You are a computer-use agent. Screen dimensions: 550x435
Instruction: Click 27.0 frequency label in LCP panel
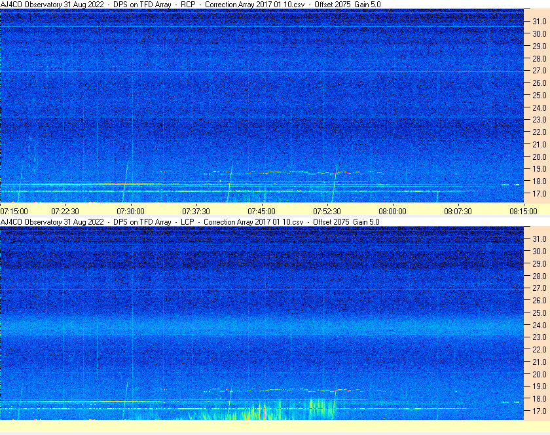540,288
